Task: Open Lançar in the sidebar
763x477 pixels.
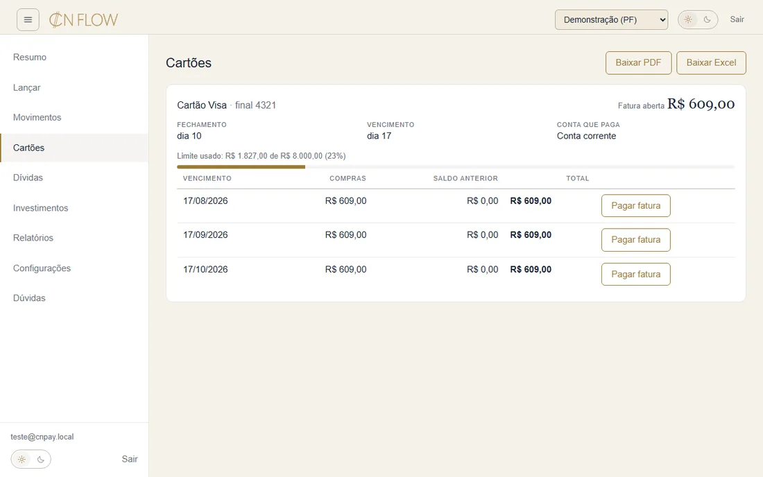Action: [x=74, y=87]
